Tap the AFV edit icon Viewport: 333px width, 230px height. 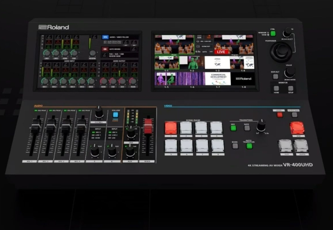(126, 42)
